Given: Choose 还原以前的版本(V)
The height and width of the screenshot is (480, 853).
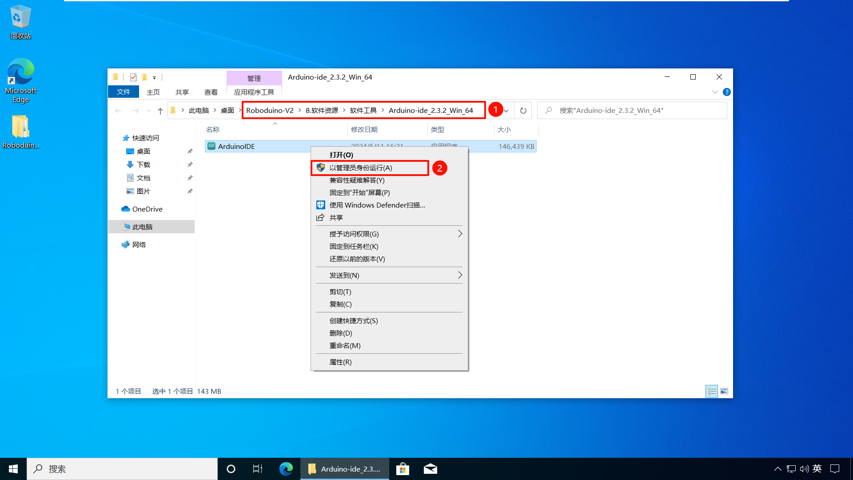Looking at the screenshot, I should coord(389,259).
